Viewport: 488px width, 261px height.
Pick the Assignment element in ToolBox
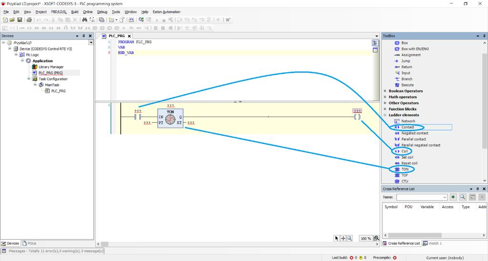click(x=408, y=55)
